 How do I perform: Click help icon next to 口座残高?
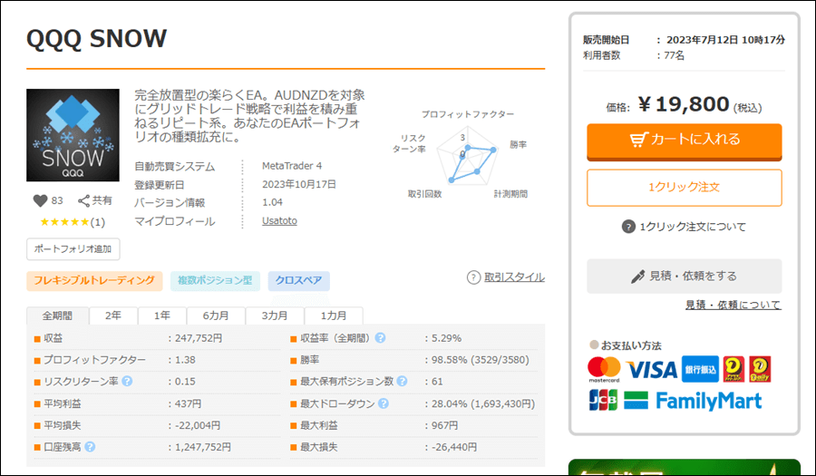[91, 447]
